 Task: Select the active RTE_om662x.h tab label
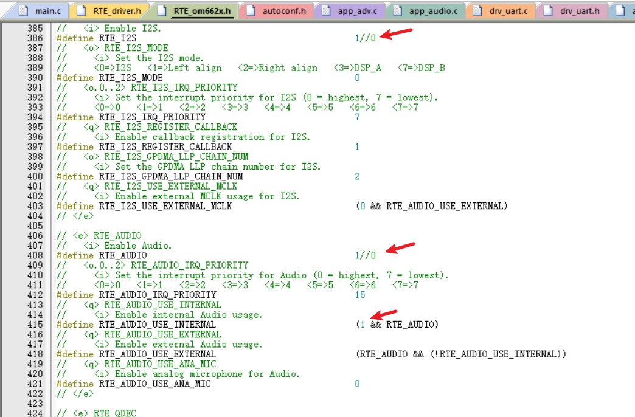pyautogui.click(x=202, y=10)
